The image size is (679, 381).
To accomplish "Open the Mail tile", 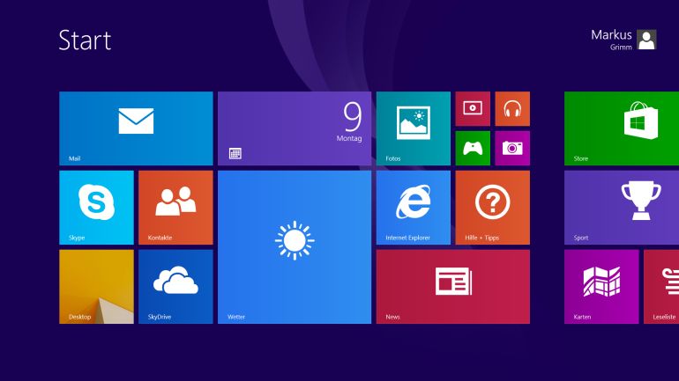I will pos(136,128).
